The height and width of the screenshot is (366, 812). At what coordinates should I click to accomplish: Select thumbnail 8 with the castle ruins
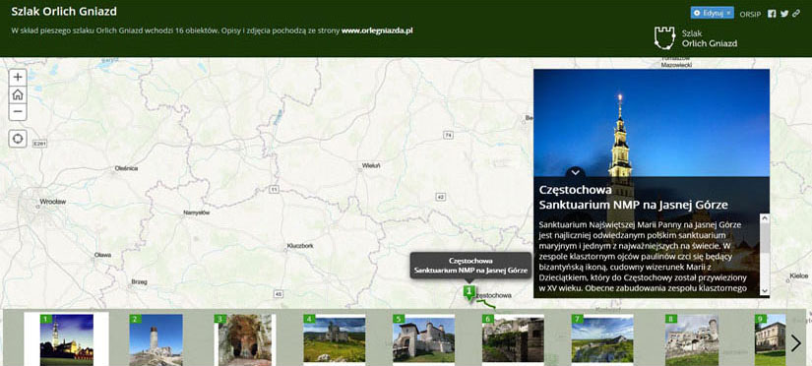(x=691, y=339)
